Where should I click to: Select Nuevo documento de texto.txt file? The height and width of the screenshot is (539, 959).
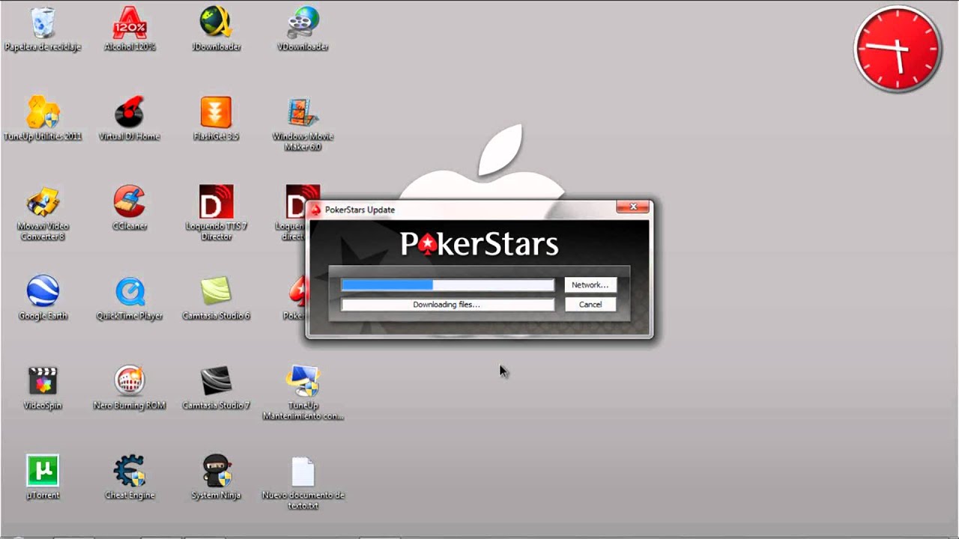pyautogui.click(x=303, y=473)
